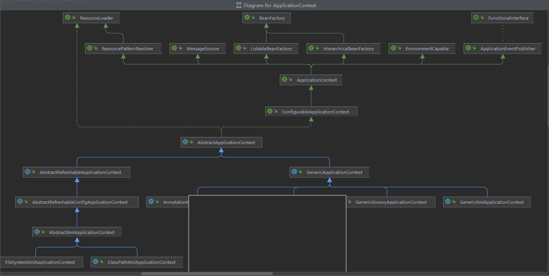Viewport: 549px width, 276px height.
Task: Click the class icon on GenericApplicationContext node
Action: coord(294,172)
